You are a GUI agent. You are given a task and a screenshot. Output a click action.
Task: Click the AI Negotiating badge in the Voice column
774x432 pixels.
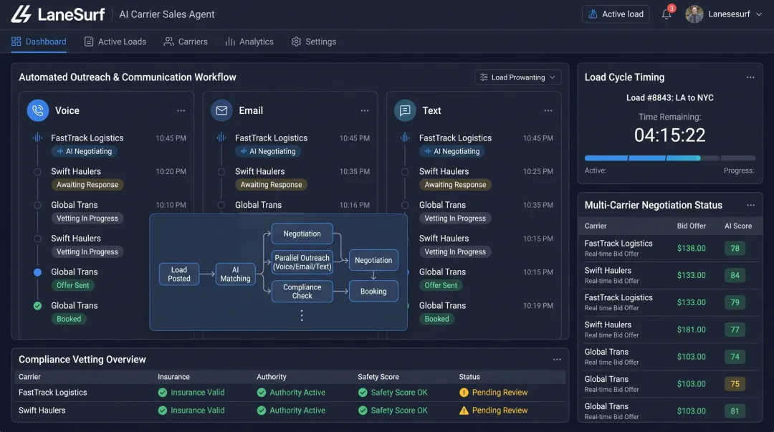coord(84,152)
